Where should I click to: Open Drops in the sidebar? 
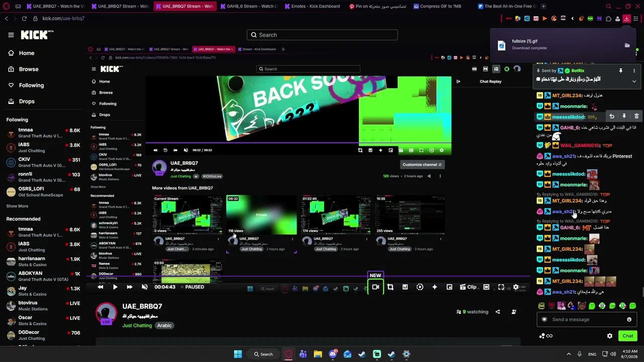[27, 101]
